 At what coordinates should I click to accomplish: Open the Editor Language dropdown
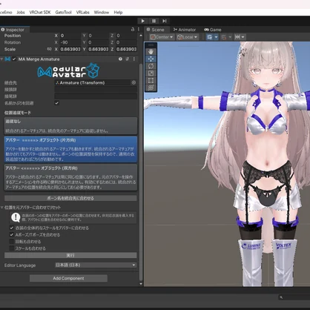[96, 265]
